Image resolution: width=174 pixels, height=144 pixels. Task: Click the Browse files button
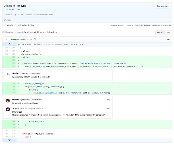coord(163,6)
